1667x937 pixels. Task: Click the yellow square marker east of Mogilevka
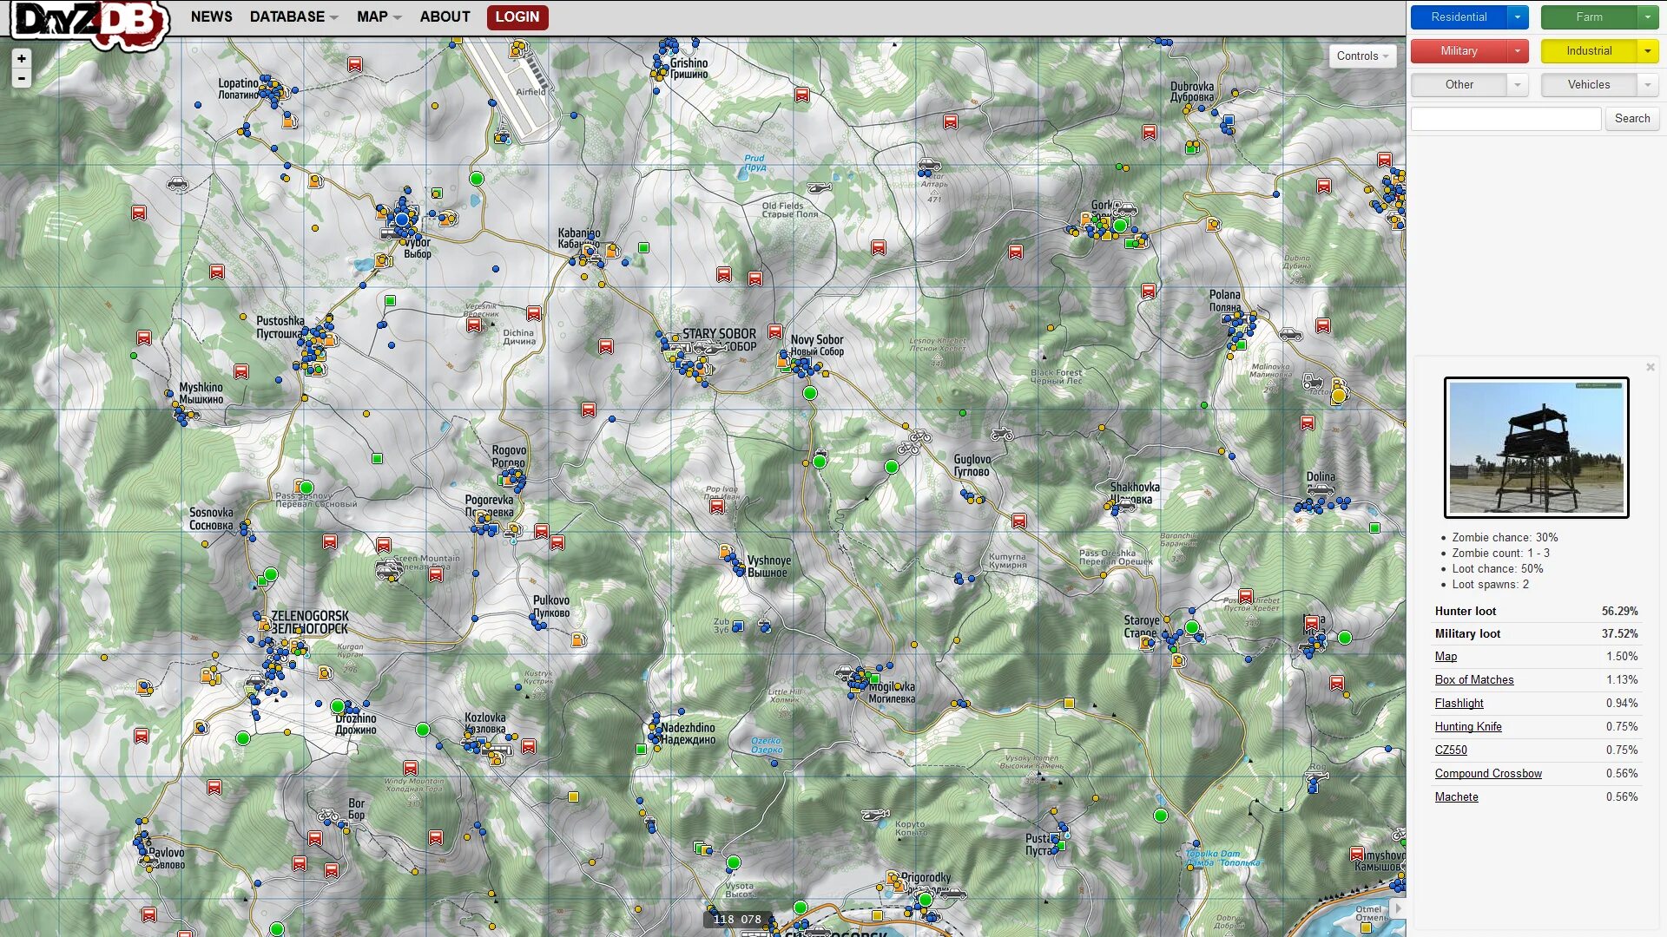click(x=1069, y=703)
